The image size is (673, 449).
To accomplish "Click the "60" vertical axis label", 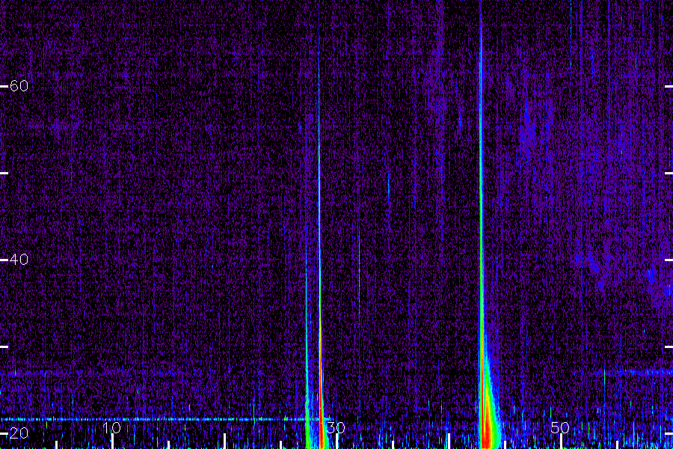I will [19, 86].
